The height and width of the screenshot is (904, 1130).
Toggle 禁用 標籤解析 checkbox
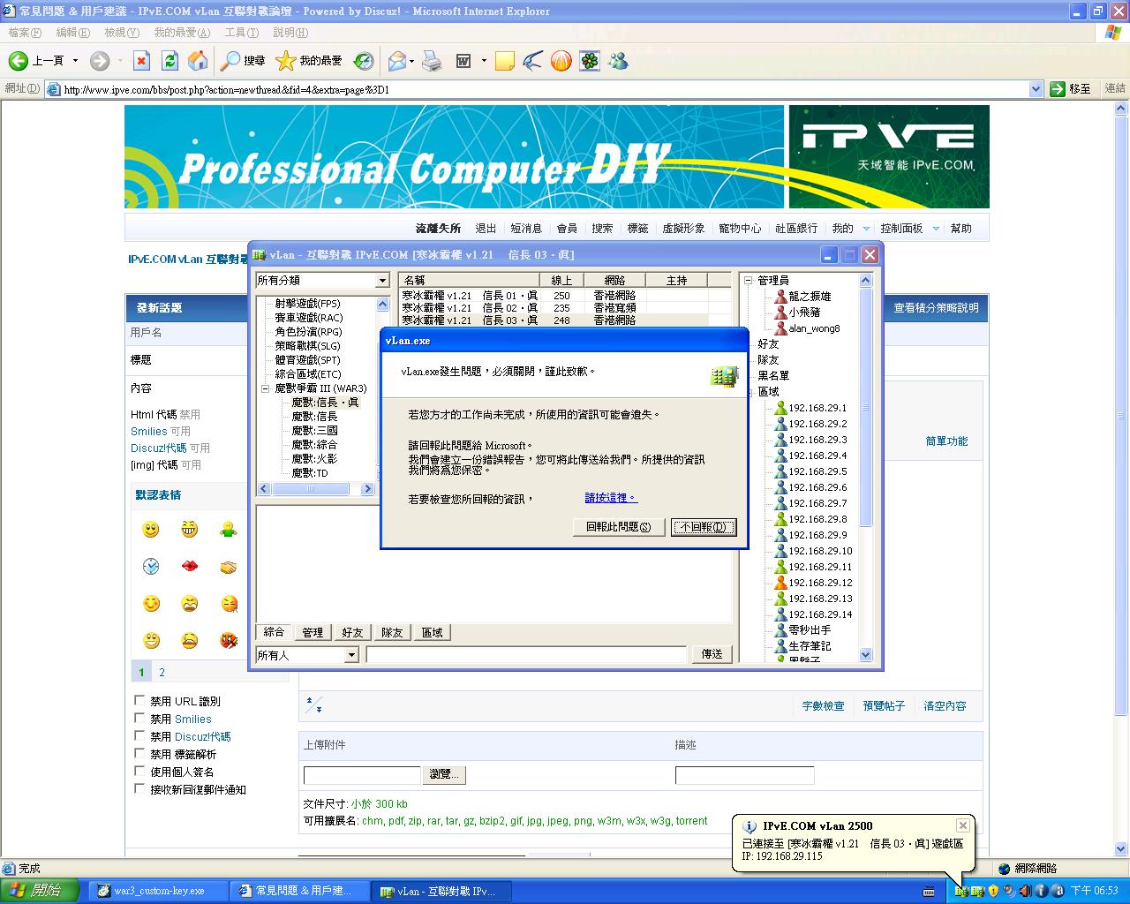(x=139, y=753)
